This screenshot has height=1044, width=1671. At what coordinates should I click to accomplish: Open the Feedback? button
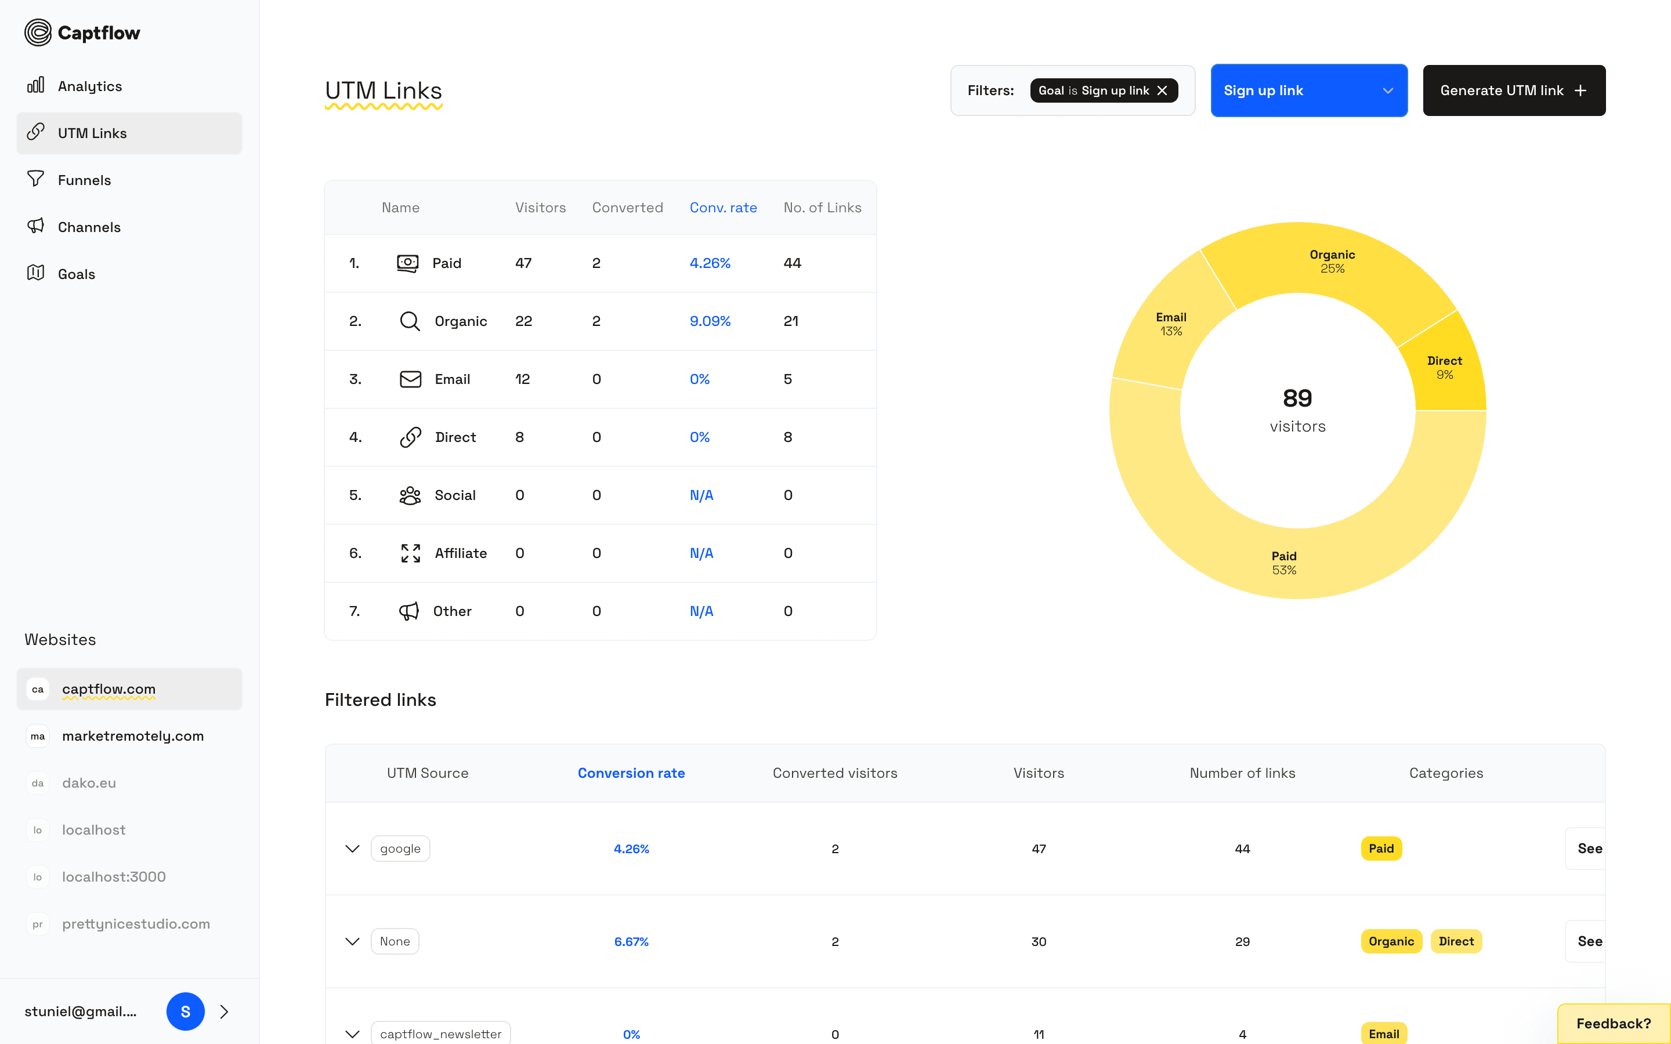tap(1614, 1023)
